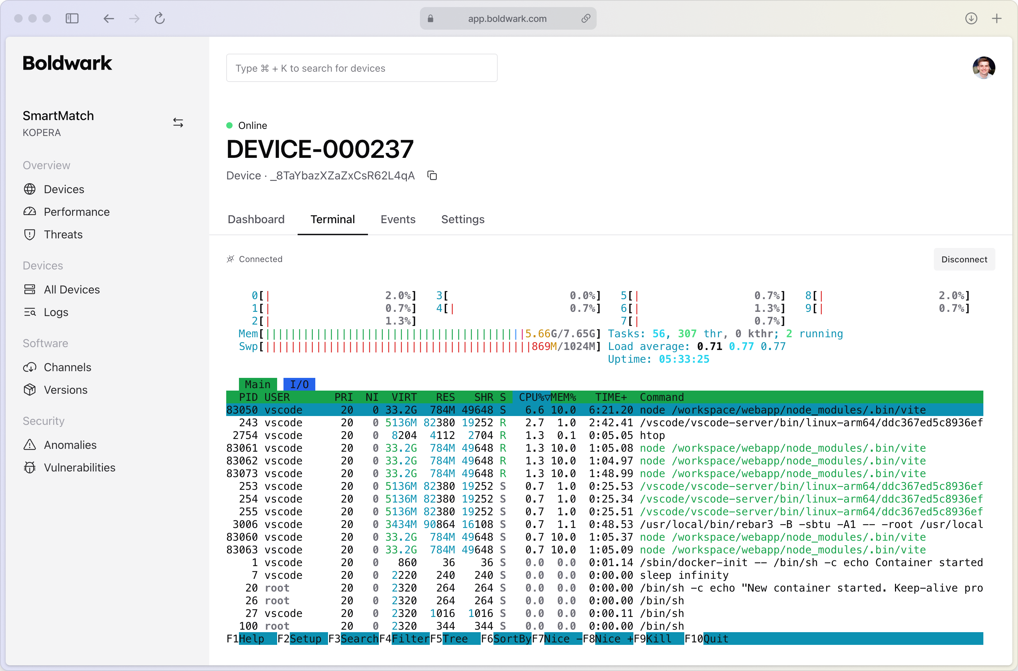The height and width of the screenshot is (671, 1018).
Task: Copy the device ID with copy icon
Action: (x=432, y=176)
